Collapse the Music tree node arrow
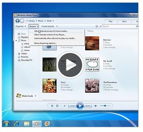143x132 pixels. [16, 41]
